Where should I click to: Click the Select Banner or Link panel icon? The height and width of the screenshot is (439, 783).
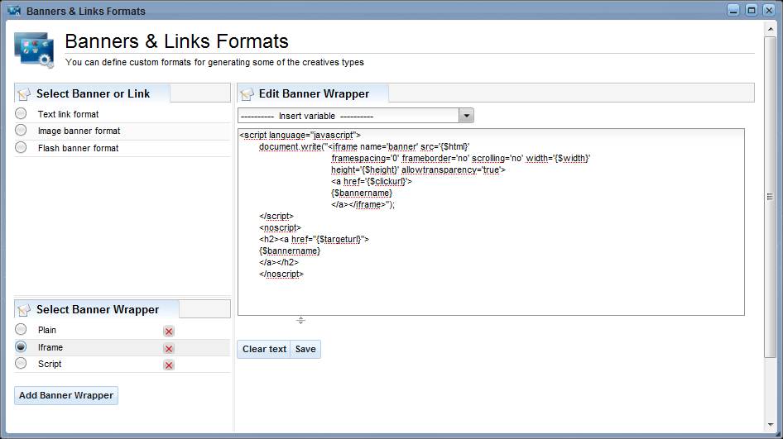(x=23, y=93)
